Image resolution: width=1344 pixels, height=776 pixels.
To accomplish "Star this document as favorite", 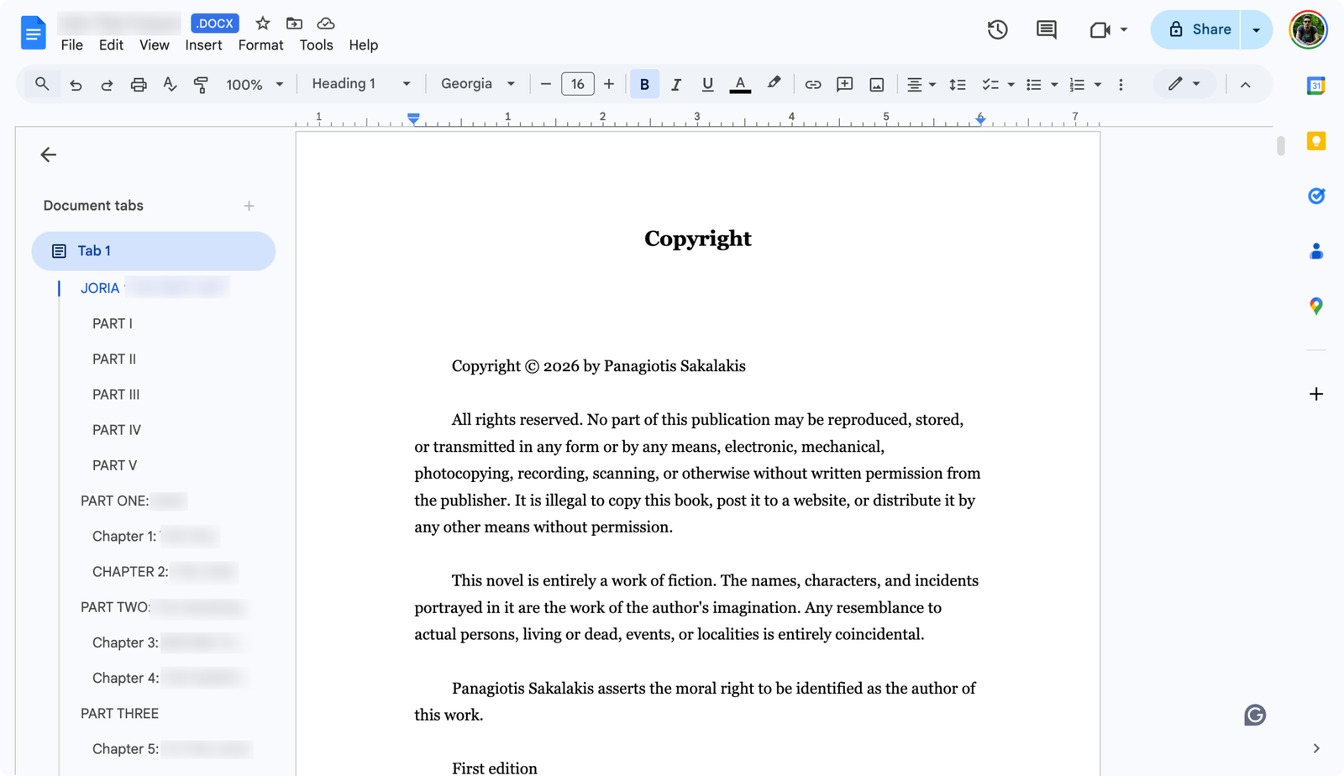I will point(263,24).
